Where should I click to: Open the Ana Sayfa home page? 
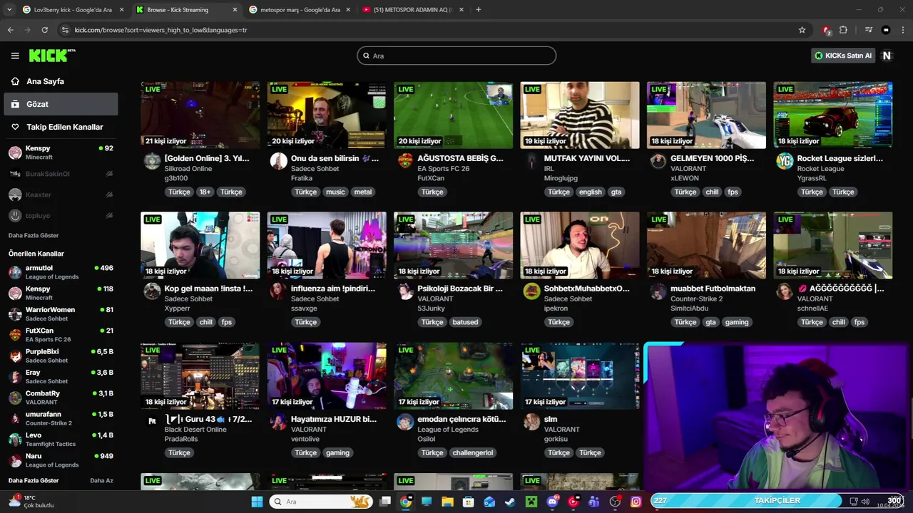[59, 81]
